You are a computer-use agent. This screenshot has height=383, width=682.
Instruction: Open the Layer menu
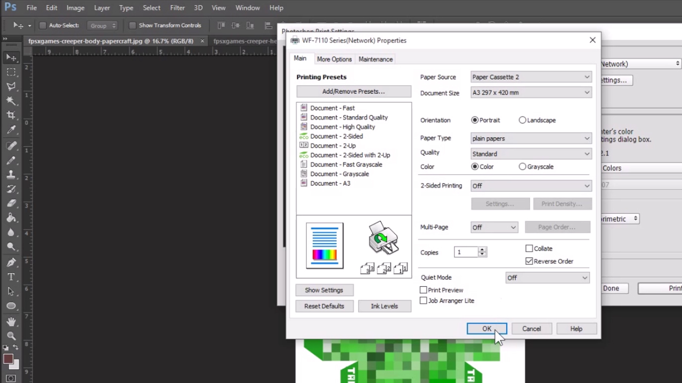102,7
